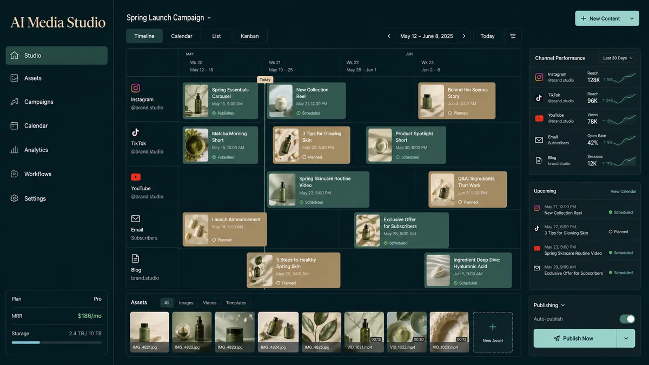Switch to the Kanban view tab
Screen dimensions: 649x365
click(250, 36)
